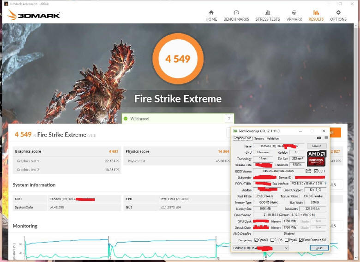Screen dimensions: 360x262
Task: Click the CPU value 'Intel Core i7 6700K'
Action: click(174, 199)
